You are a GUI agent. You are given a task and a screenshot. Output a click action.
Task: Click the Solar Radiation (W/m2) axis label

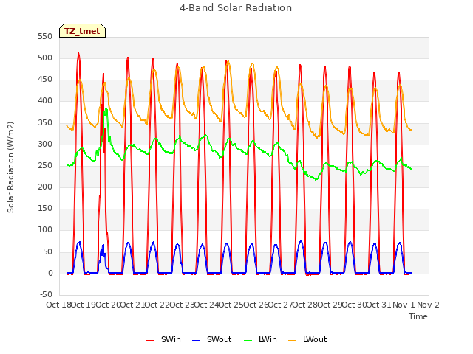tap(10, 167)
